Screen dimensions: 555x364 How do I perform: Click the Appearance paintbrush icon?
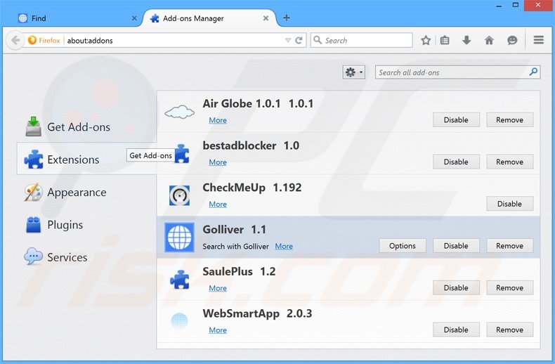33,193
